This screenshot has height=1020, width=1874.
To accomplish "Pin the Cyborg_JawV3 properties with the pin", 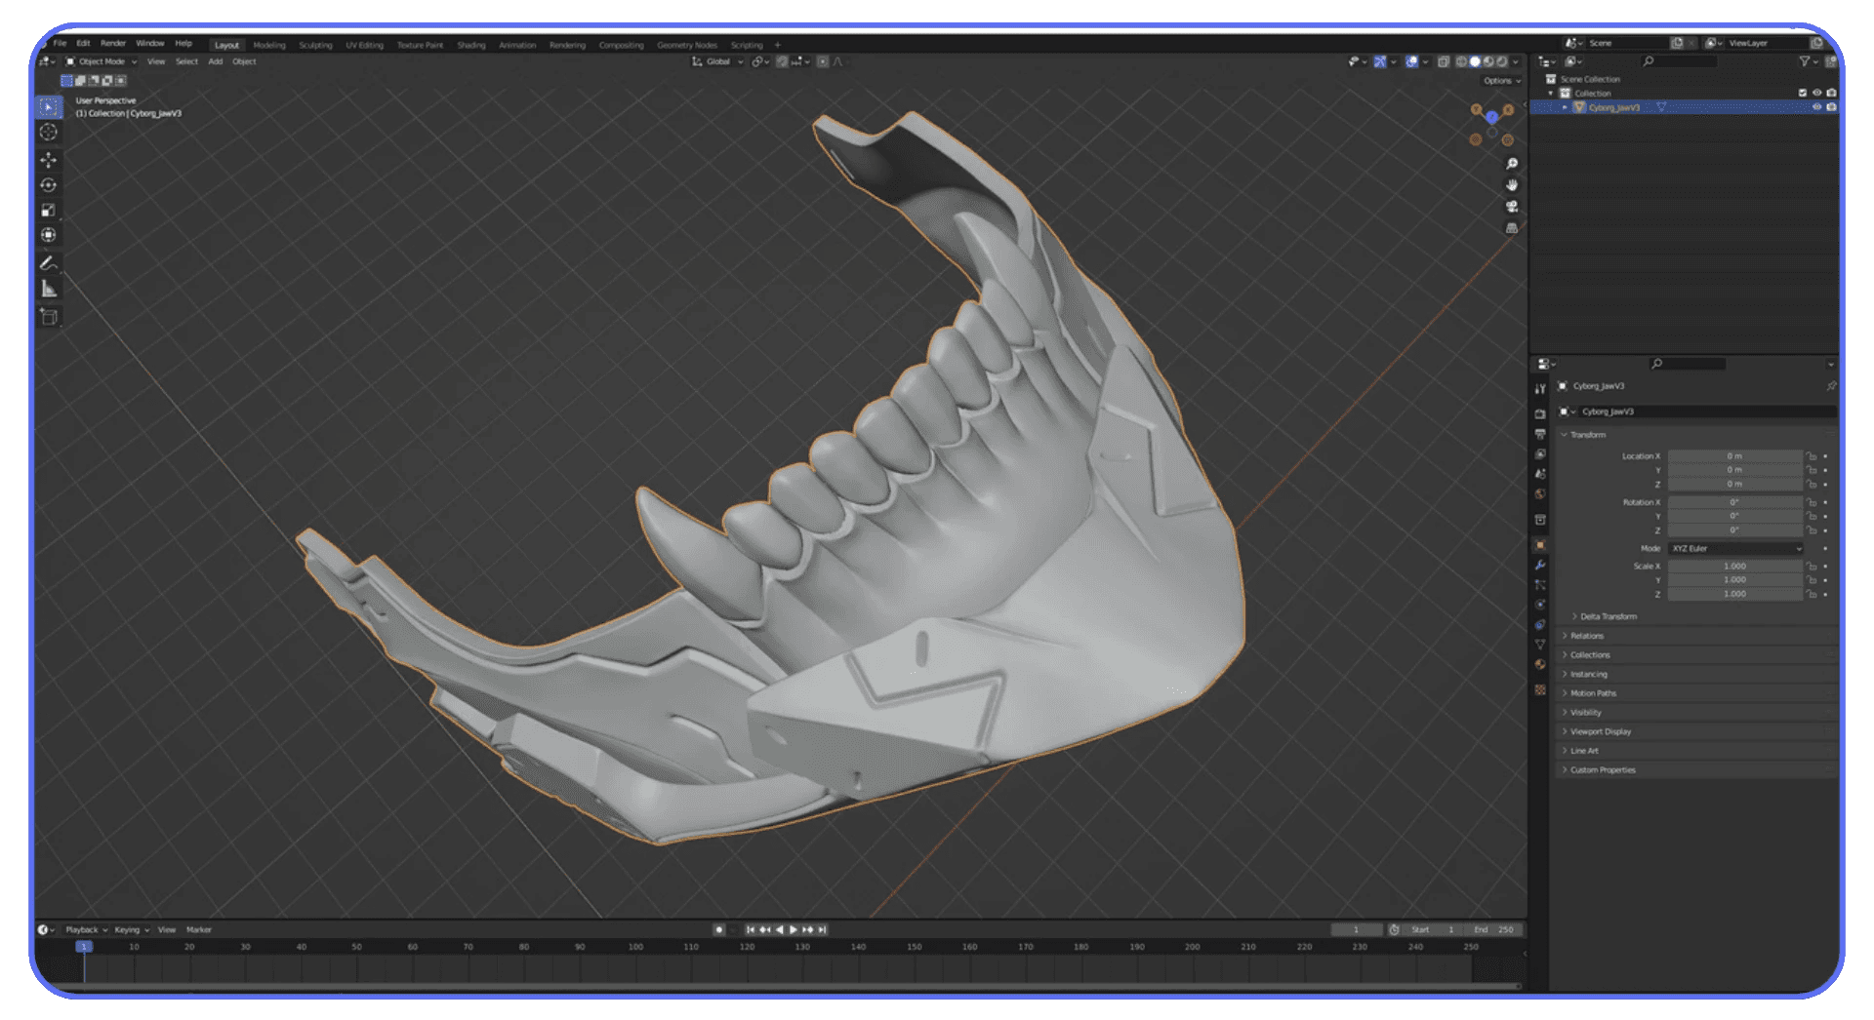I will 1833,385.
